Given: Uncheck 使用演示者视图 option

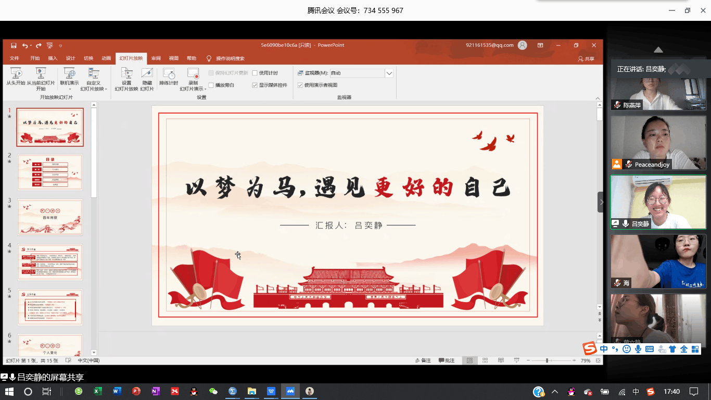Looking at the screenshot, I should (x=300, y=85).
